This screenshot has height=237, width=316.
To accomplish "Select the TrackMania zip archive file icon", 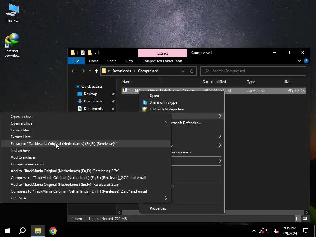I will [125, 90].
